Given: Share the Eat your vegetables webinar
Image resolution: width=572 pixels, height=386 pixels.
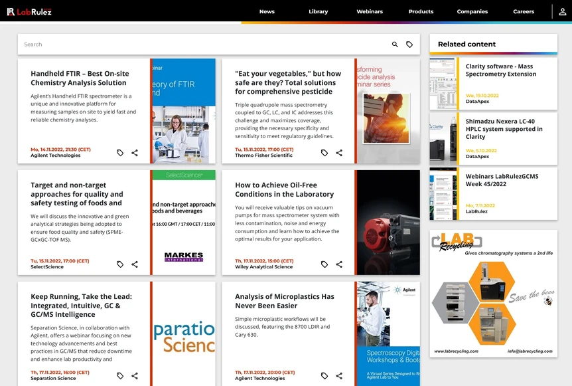Looking at the screenshot, I should pyautogui.click(x=339, y=153).
